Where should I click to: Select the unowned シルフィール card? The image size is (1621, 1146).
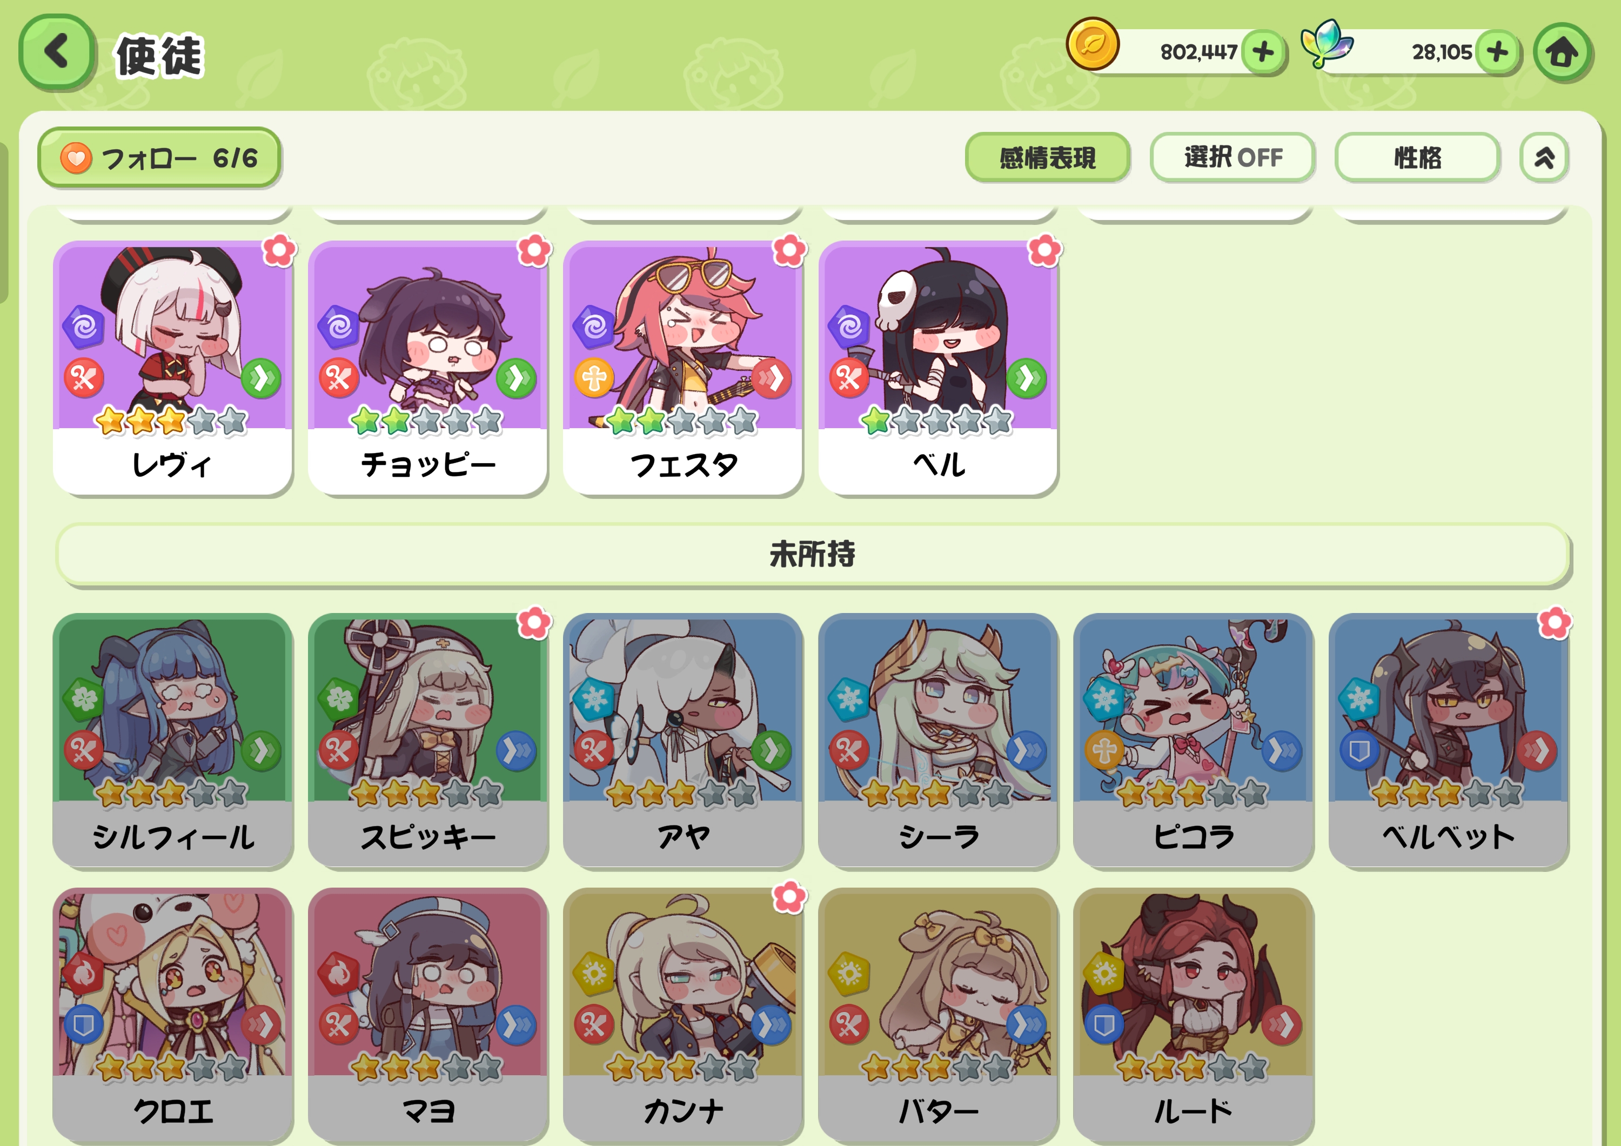[x=172, y=740]
